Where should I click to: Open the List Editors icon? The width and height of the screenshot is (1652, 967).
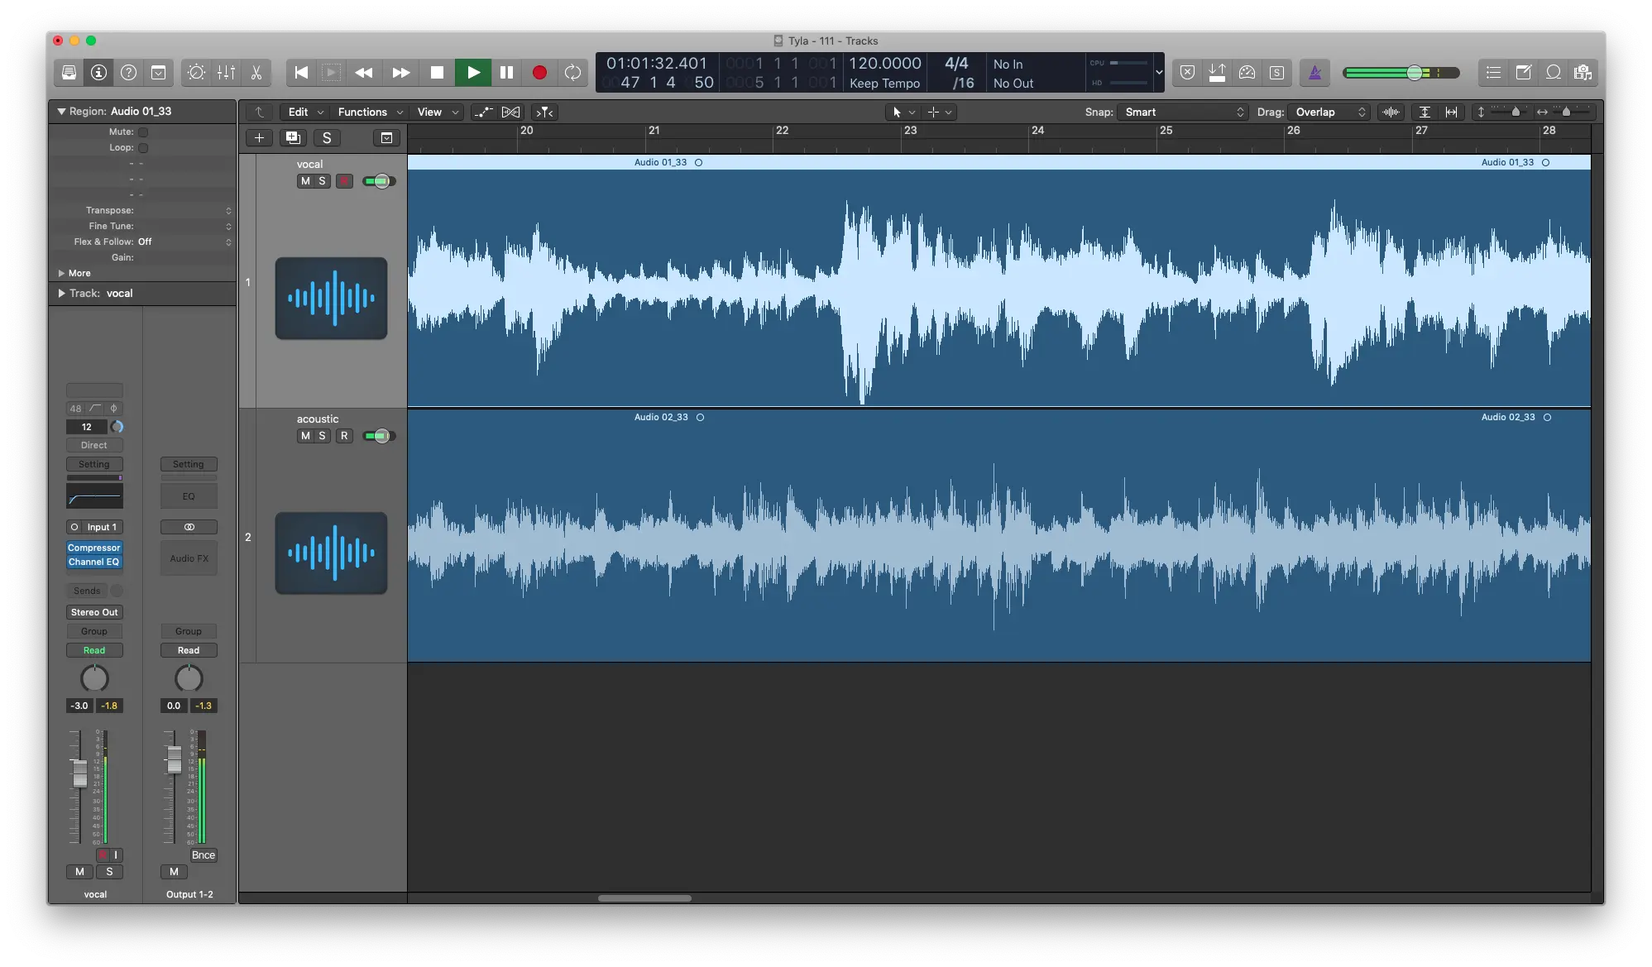[1493, 73]
